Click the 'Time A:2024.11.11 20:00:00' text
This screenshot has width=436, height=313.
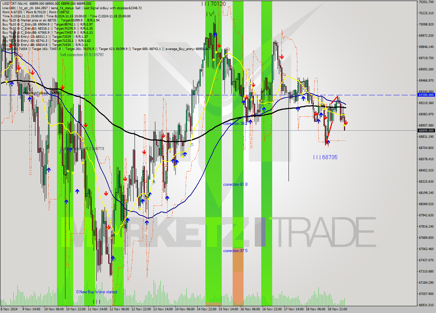[x=23, y=16]
